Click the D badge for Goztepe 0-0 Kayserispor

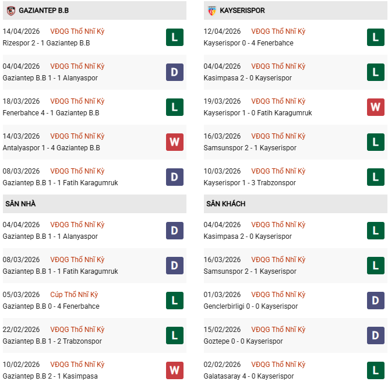[x=376, y=335]
